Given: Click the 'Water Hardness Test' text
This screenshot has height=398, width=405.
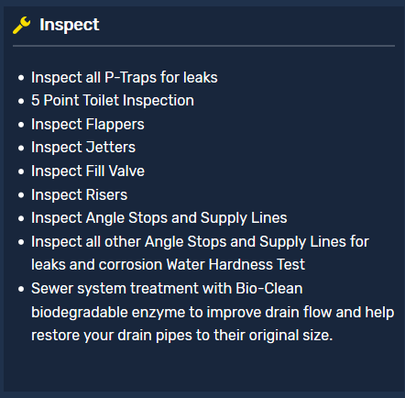Looking at the screenshot, I should (235, 264).
